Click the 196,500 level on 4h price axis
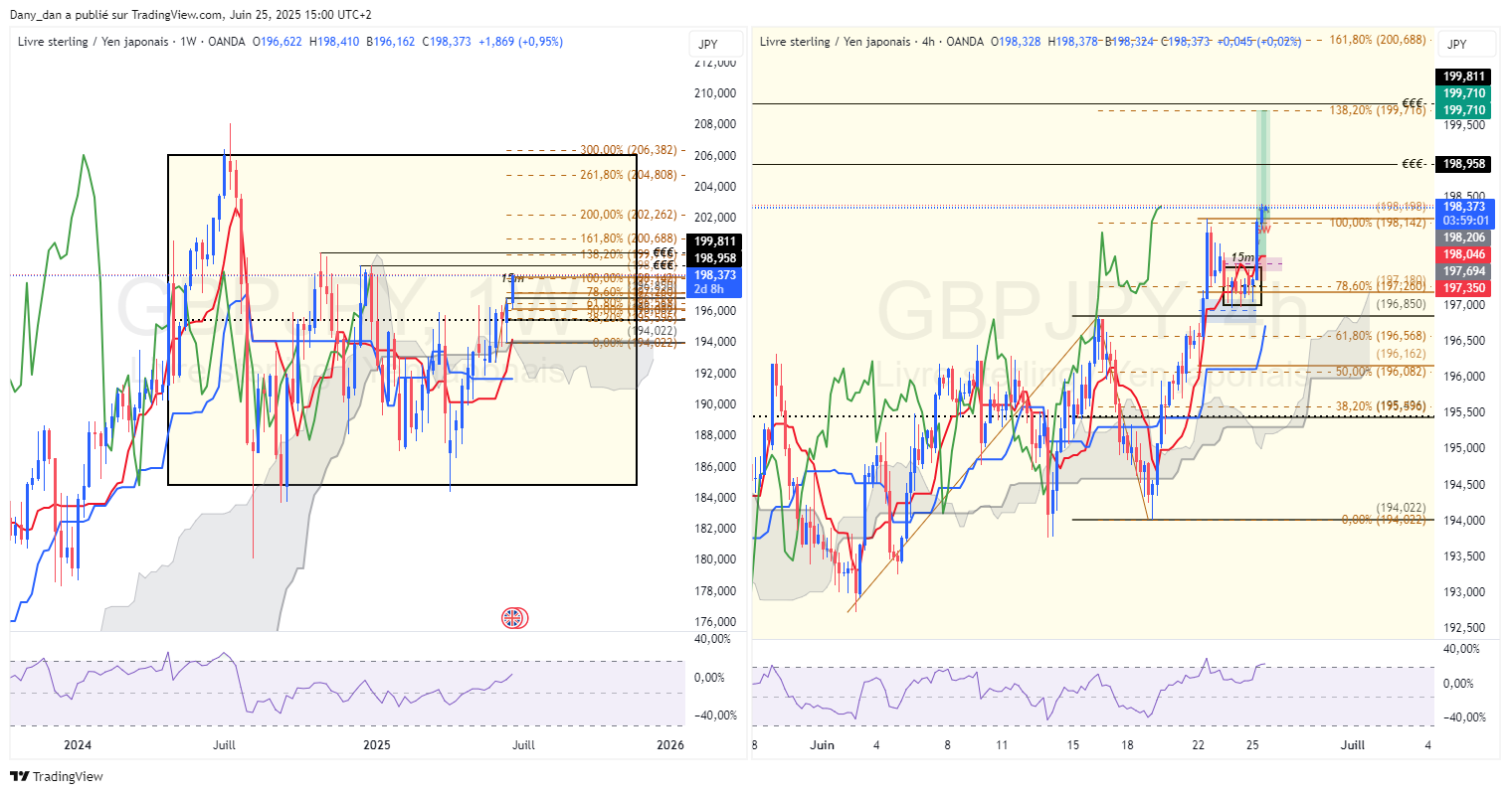The height and width of the screenshot is (794, 1510). pos(1464,341)
